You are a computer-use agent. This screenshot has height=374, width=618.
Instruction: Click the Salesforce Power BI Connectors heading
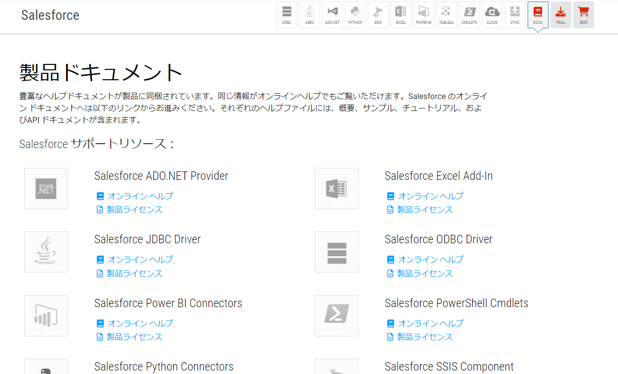click(x=168, y=303)
